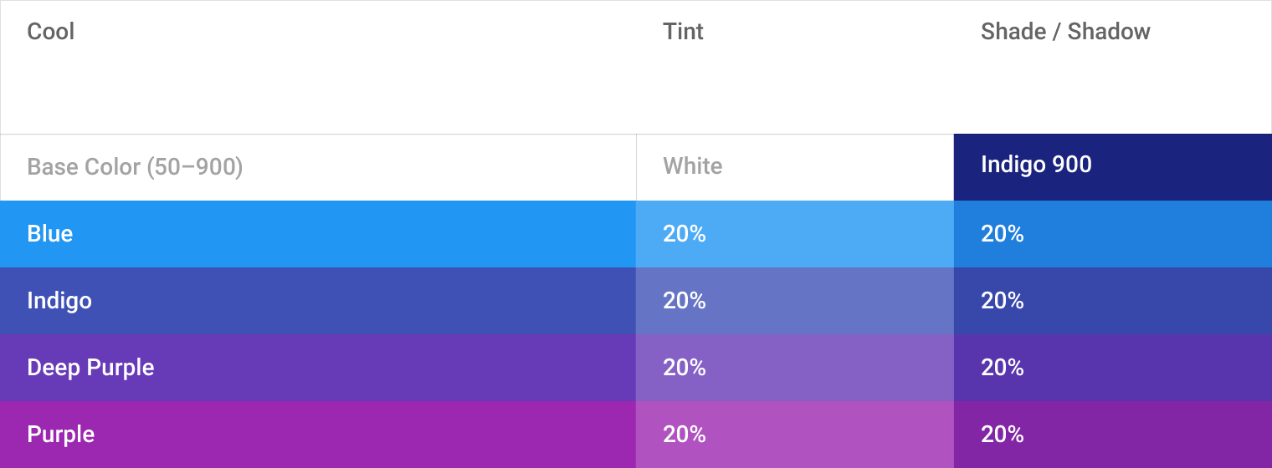Click the Tint column header
This screenshot has height=468, width=1272.
(x=683, y=32)
